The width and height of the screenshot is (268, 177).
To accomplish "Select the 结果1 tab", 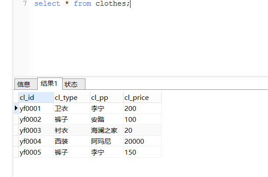I will [50, 83].
